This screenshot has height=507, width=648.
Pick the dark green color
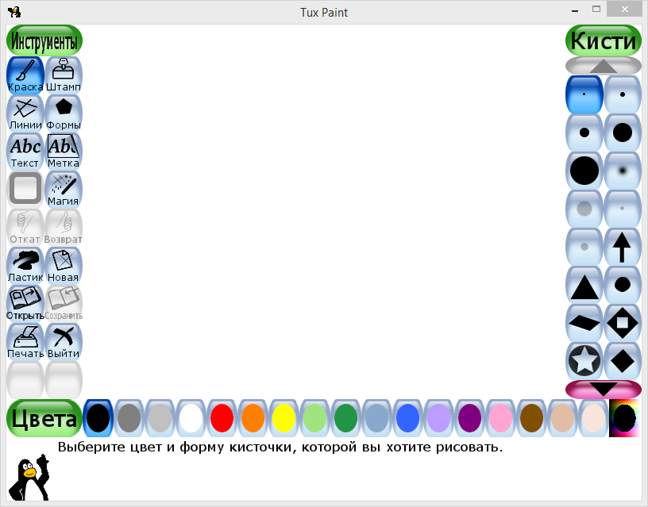pyautogui.click(x=346, y=418)
